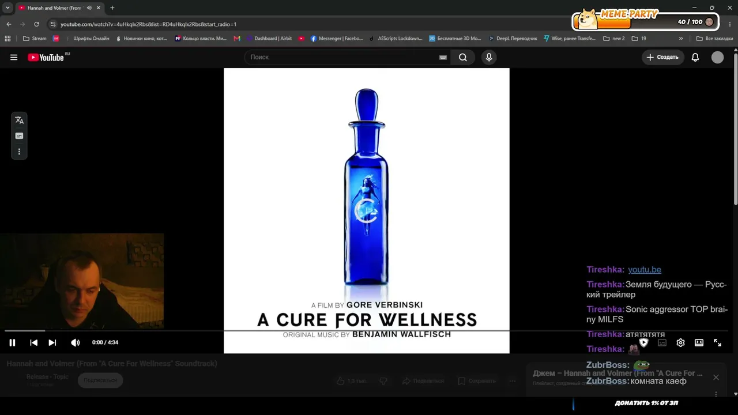Click the Подписаться subscribe button
The image size is (738, 415).
[x=100, y=380]
